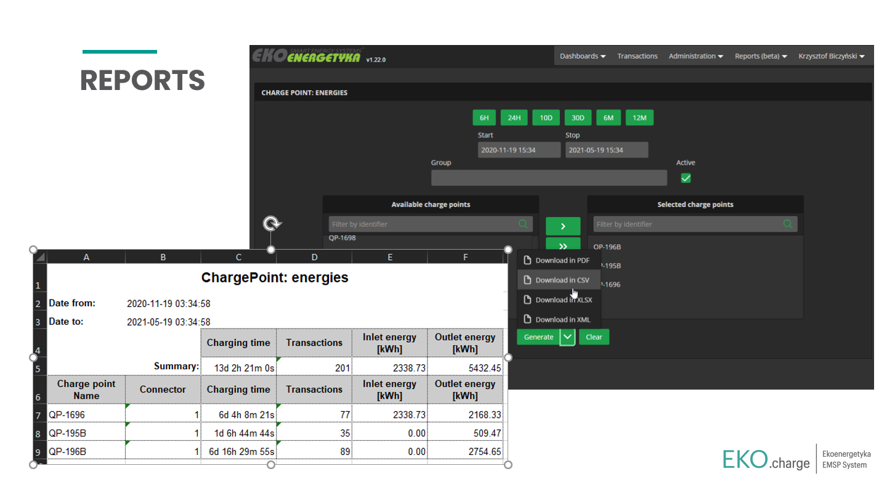Click the EKO Energetyka logo
Screen dimensions: 879x495
(308, 57)
